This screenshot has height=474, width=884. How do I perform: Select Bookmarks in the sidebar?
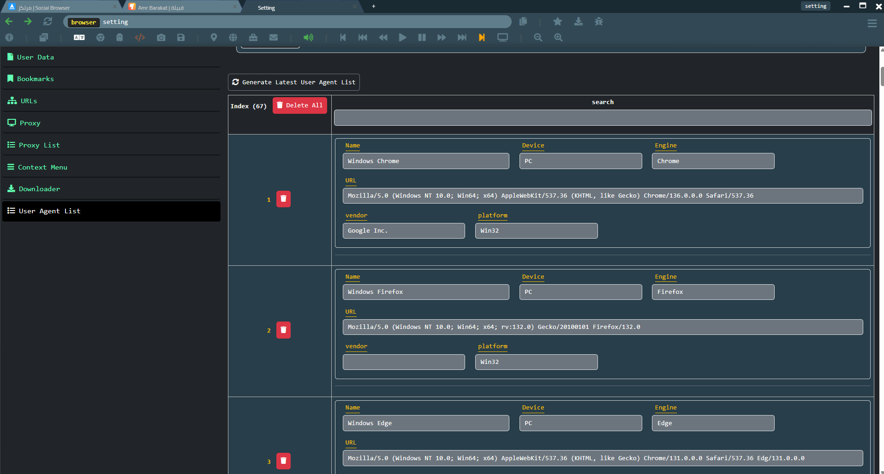36,79
